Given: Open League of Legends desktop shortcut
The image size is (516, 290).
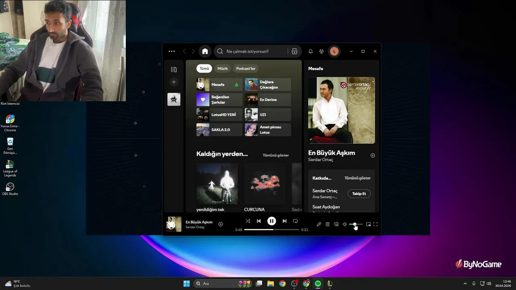Looking at the screenshot, I should point(10,169).
